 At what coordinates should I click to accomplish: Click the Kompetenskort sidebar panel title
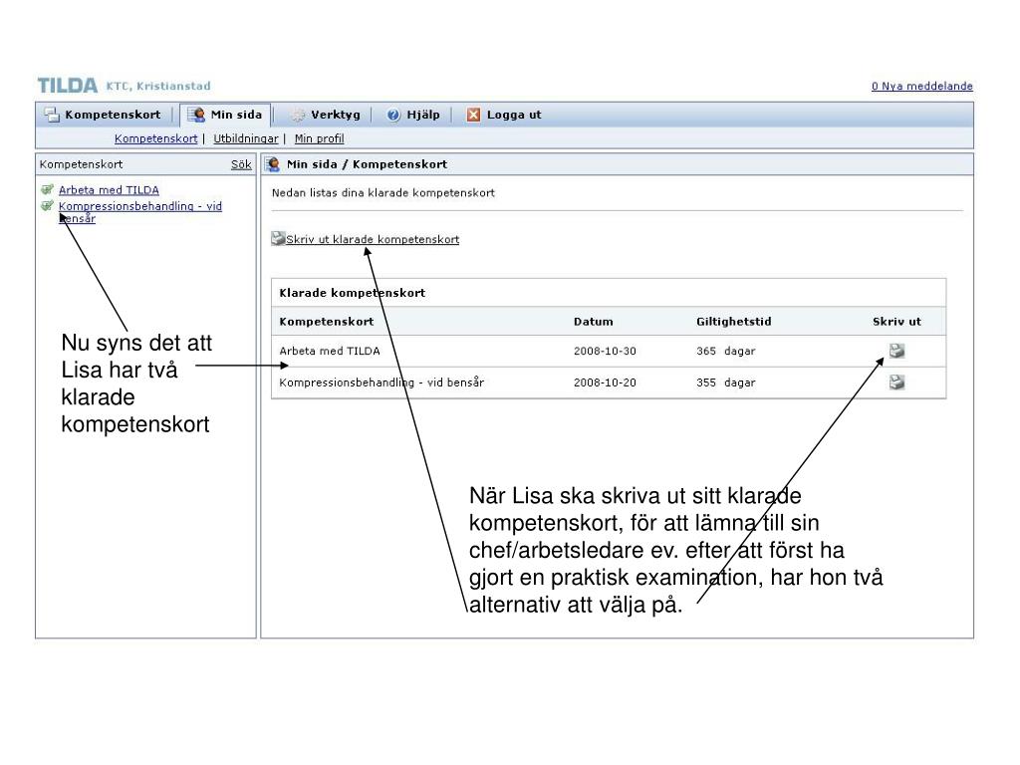click(x=81, y=164)
